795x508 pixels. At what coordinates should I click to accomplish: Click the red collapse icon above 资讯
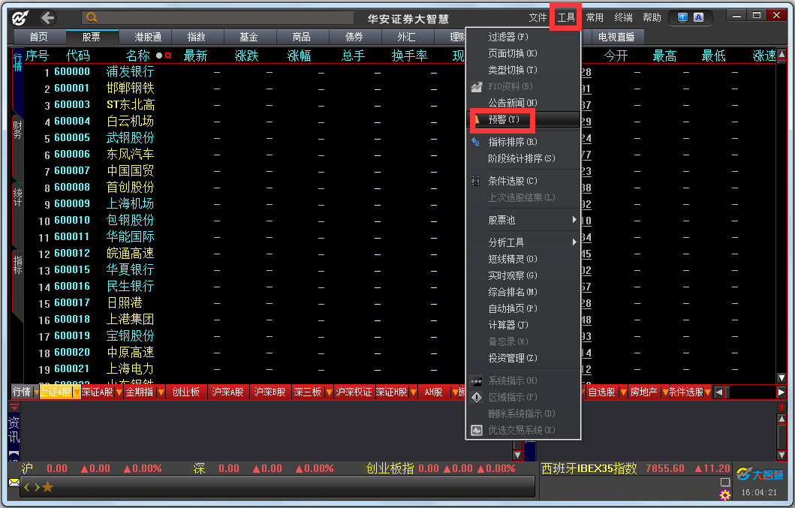click(14, 407)
